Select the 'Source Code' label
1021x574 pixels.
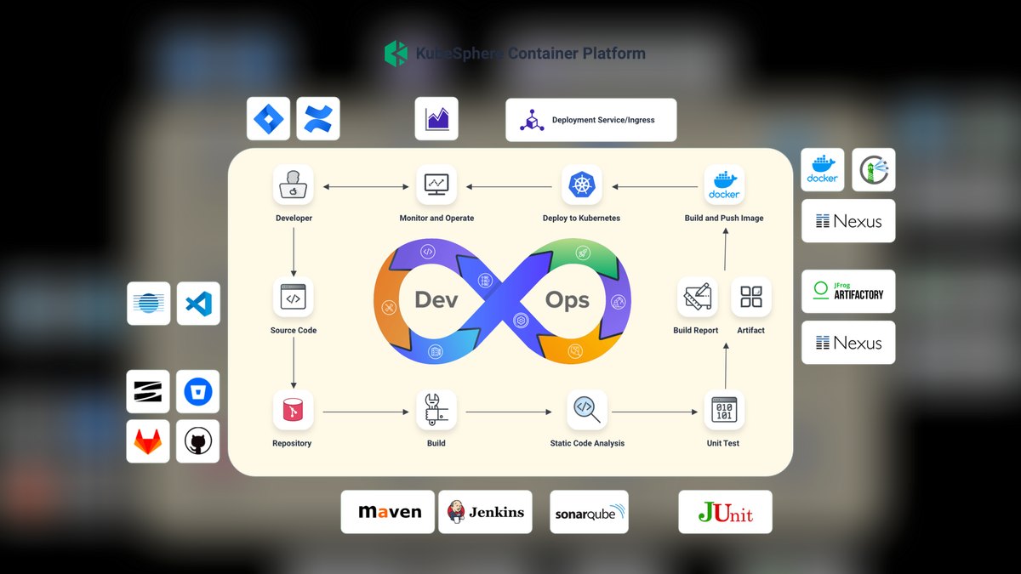[294, 330]
